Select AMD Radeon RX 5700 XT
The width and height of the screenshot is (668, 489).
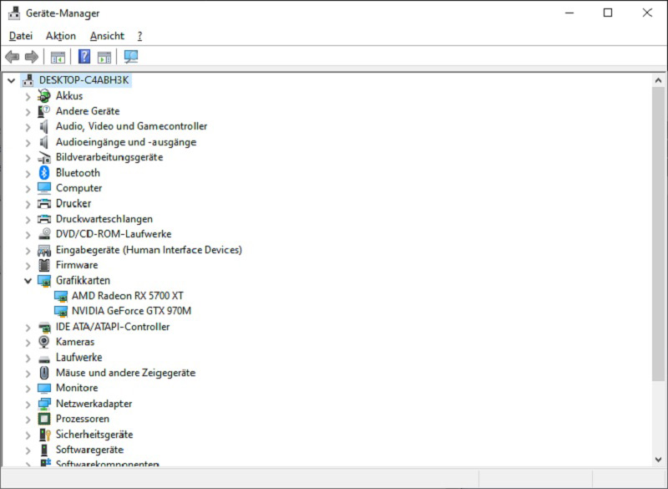click(128, 295)
